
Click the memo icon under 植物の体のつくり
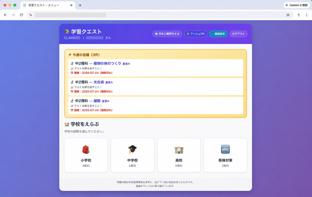pyautogui.click(x=72, y=68)
